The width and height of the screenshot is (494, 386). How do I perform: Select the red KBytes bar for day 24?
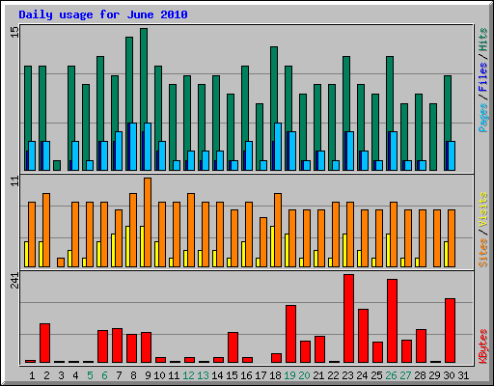[x=363, y=336]
